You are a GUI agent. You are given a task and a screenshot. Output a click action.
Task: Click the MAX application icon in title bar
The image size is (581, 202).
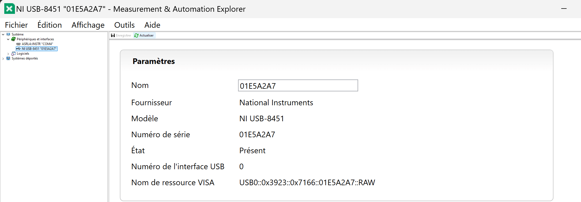[9, 9]
